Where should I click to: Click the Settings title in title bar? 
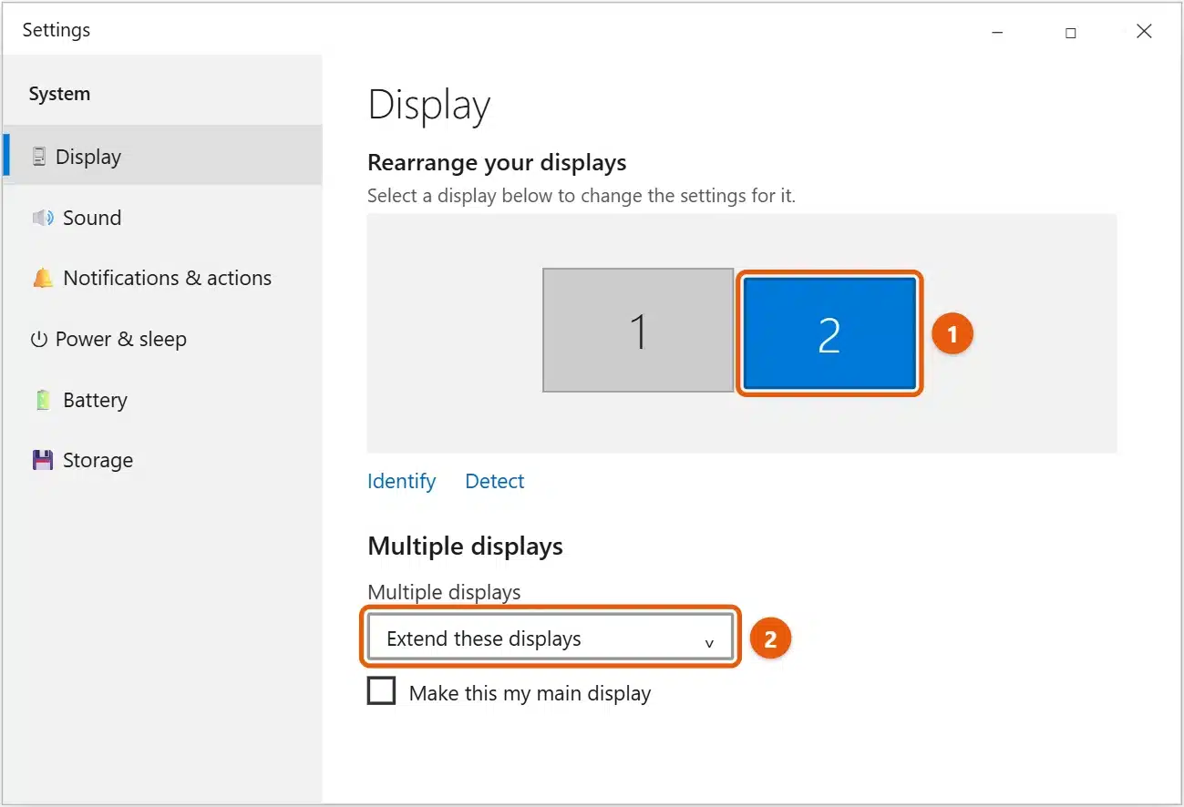[57, 30]
